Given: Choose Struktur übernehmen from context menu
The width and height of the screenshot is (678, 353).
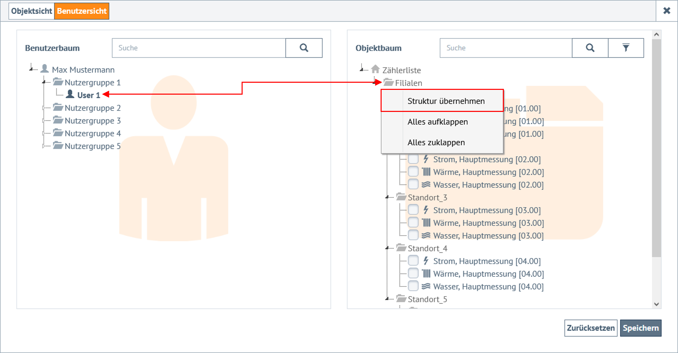Looking at the screenshot, I should [x=446, y=101].
